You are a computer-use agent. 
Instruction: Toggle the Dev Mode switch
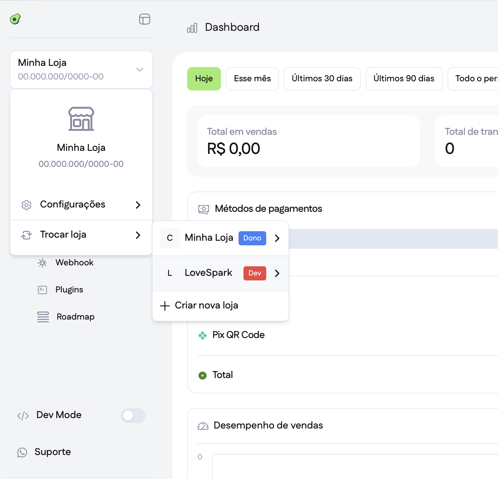click(x=133, y=416)
